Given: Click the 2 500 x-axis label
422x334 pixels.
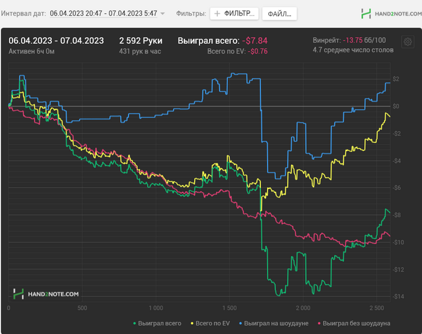Looking at the screenshot, I should pyautogui.click(x=377, y=308).
